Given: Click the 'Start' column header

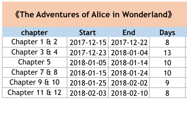Looking at the screenshot, I should point(88,32).
